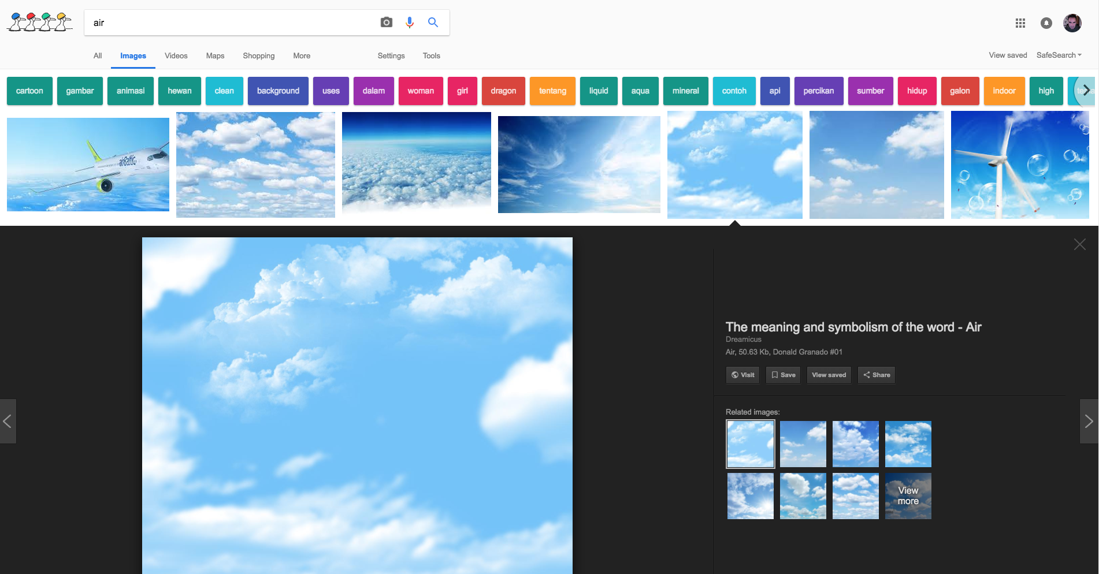Go to the previous image with left arrow
The image size is (1099, 574).
(x=8, y=422)
